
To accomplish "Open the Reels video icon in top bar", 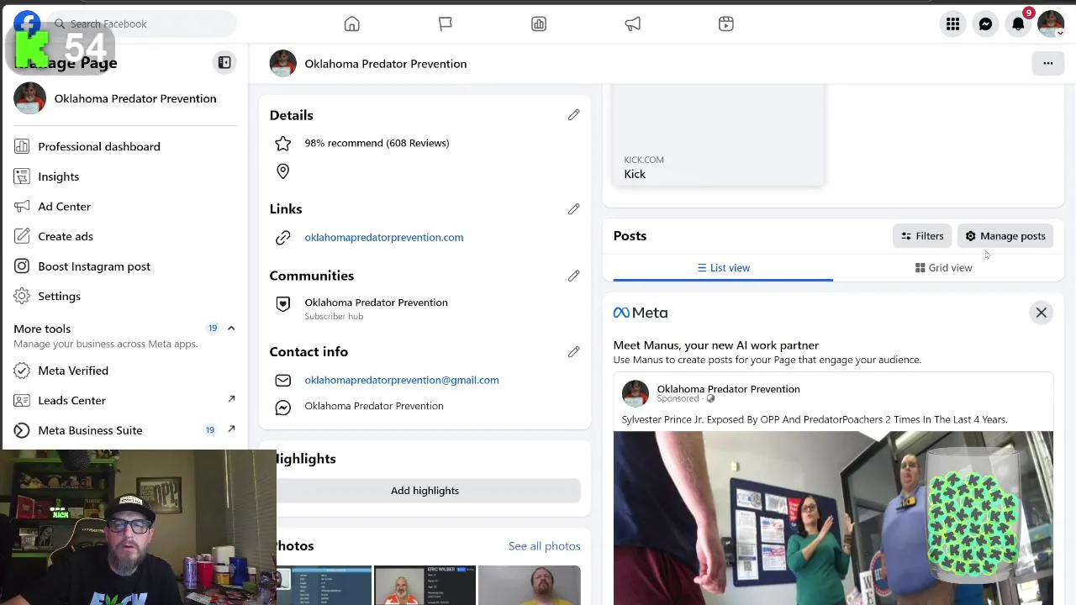I will 726,24.
